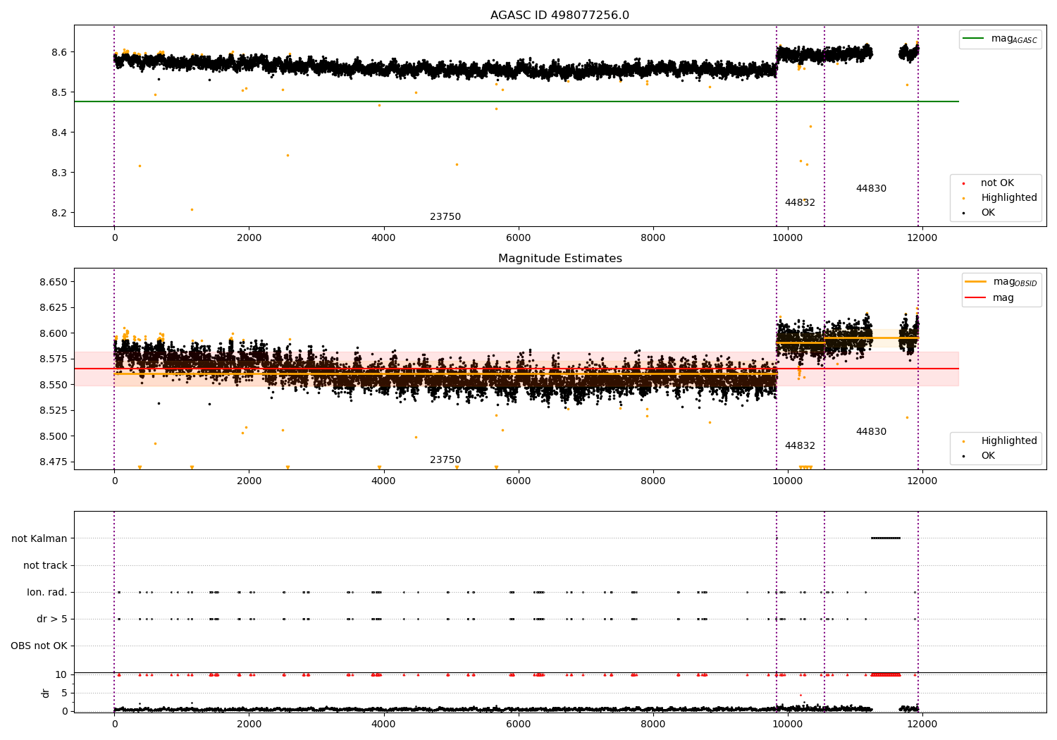
Task: Click the 'not Kalman' row label
Action: [x=39, y=538]
